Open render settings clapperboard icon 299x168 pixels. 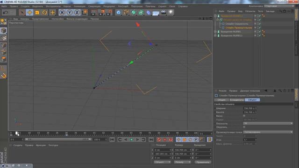coord(109,13)
